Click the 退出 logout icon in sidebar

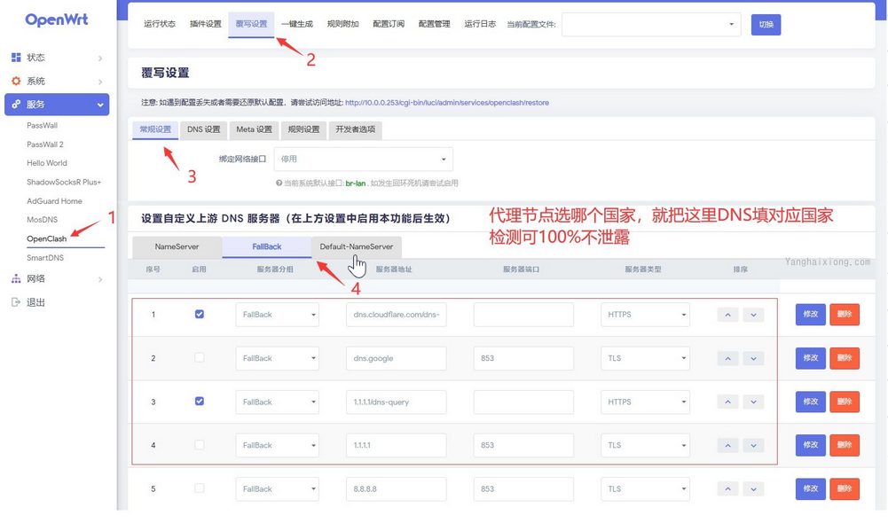(x=16, y=302)
